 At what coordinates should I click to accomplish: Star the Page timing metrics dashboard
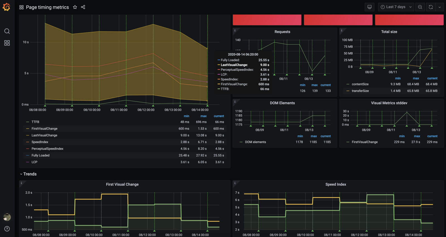click(75, 7)
